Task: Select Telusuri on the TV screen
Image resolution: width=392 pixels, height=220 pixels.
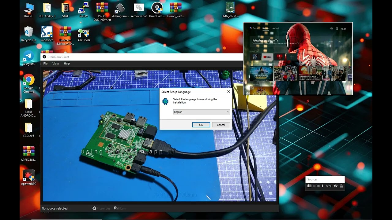Action: click(256, 28)
